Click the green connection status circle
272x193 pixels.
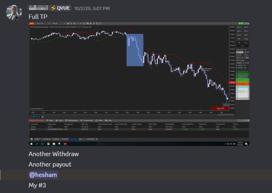(31, 139)
